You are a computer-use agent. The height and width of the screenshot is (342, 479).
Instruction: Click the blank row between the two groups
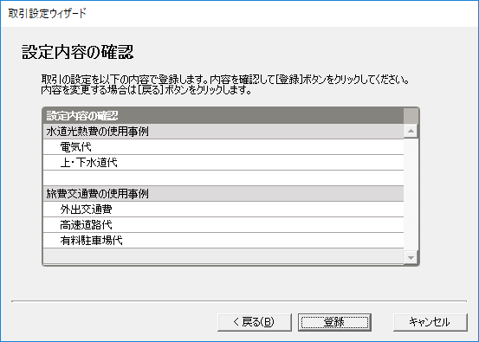click(x=223, y=178)
